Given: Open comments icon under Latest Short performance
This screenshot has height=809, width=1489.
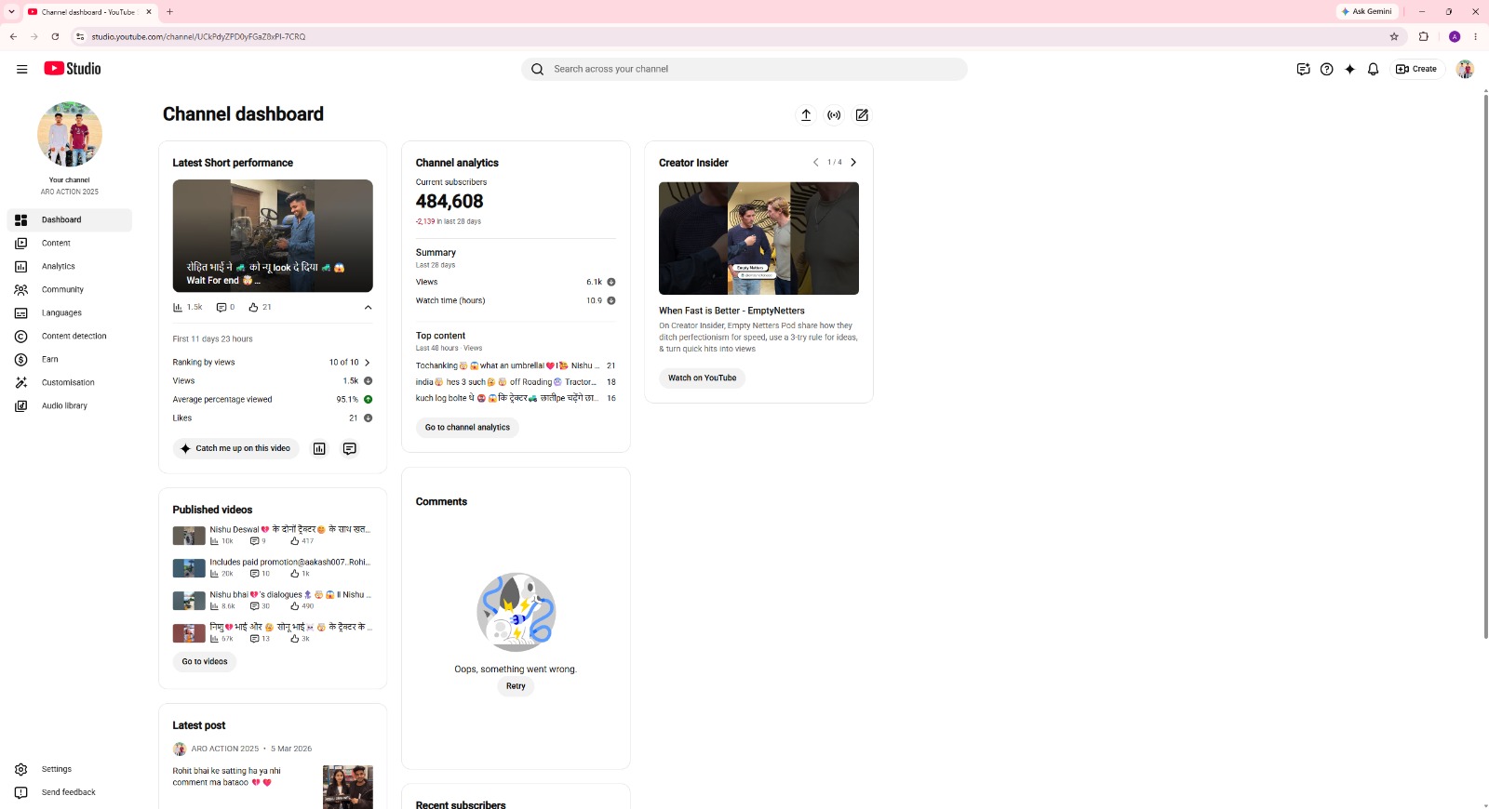Looking at the screenshot, I should tap(349, 448).
